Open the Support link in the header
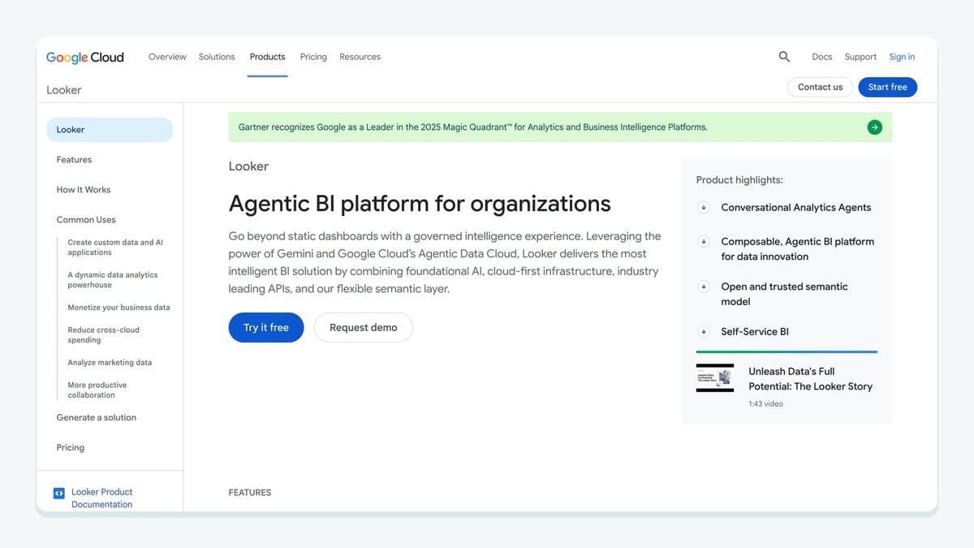 coord(860,57)
